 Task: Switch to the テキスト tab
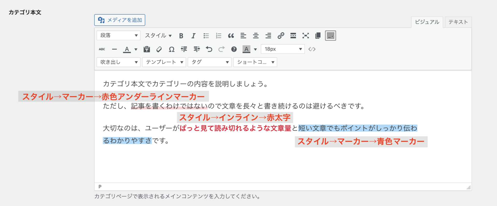(458, 22)
